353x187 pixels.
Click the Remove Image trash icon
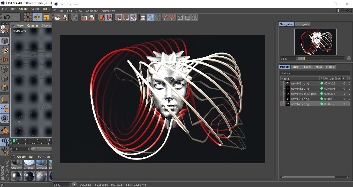click(x=102, y=17)
